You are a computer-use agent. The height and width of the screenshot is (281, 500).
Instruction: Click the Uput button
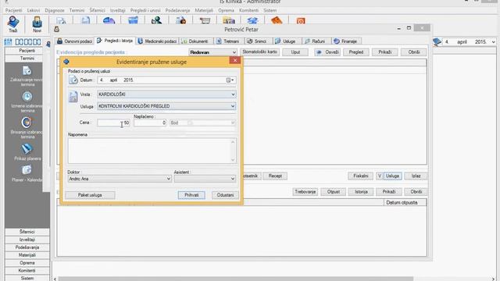click(x=295, y=52)
